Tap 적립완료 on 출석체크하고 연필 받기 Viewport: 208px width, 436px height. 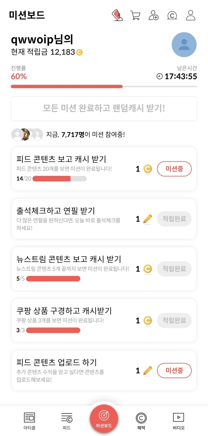click(x=174, y=219)
